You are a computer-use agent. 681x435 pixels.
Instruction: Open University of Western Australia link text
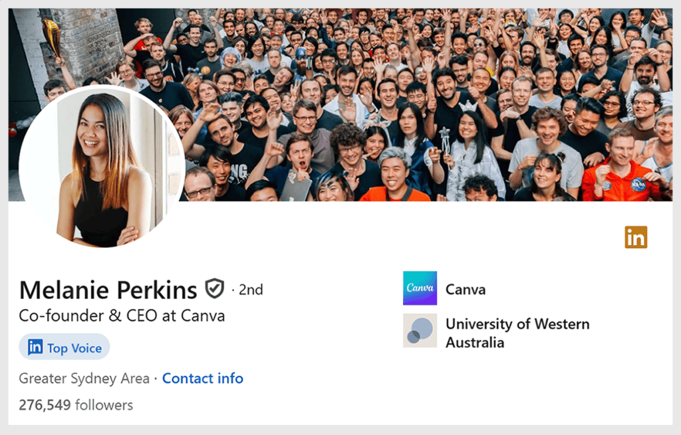click(517, 333)
